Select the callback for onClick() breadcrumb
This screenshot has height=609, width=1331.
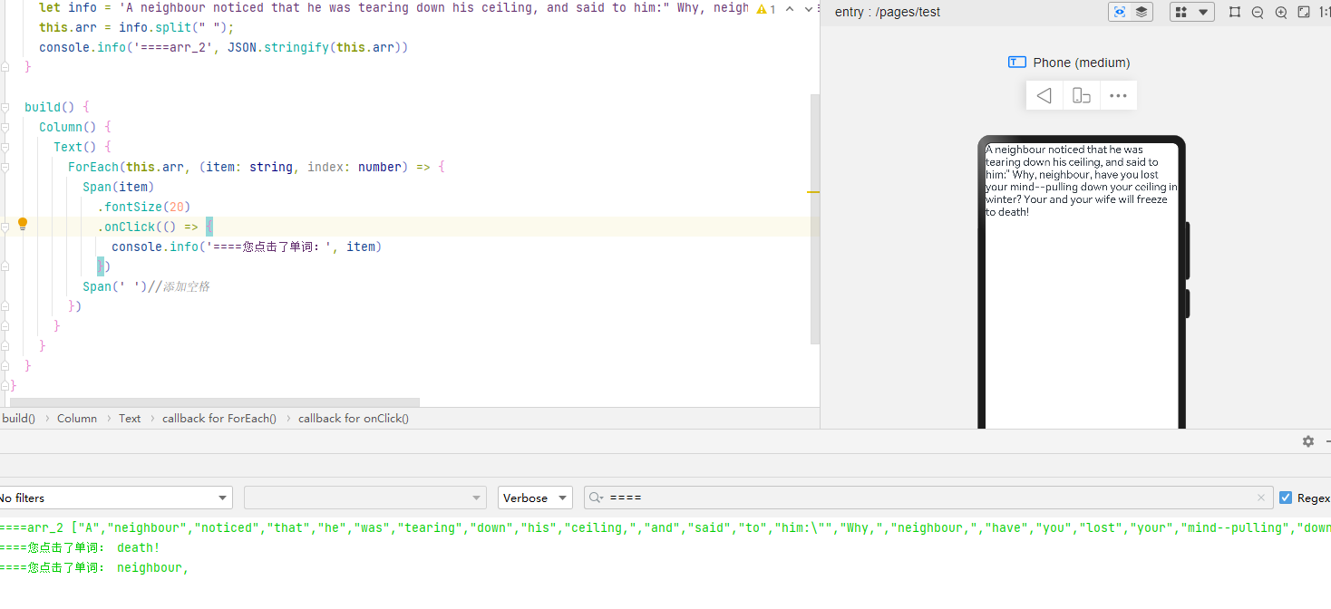tap(354, 418)
